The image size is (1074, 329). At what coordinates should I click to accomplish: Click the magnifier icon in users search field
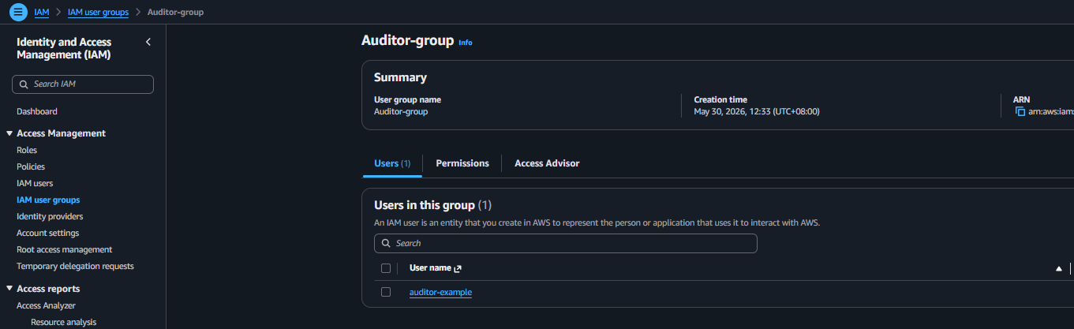pyautogui.click(x=387, y=243)
